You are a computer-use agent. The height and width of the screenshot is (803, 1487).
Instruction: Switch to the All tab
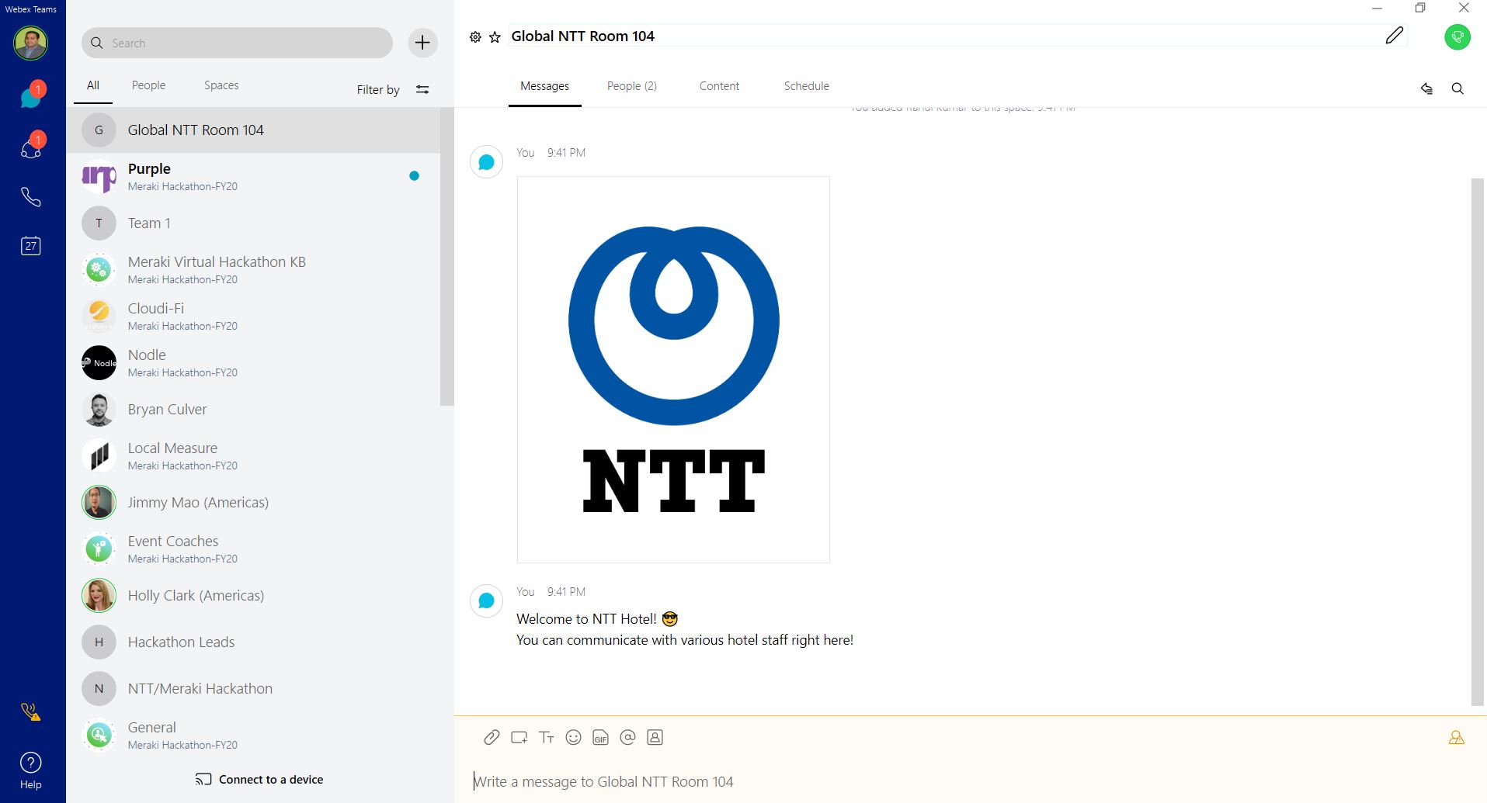tap(93, 85)
